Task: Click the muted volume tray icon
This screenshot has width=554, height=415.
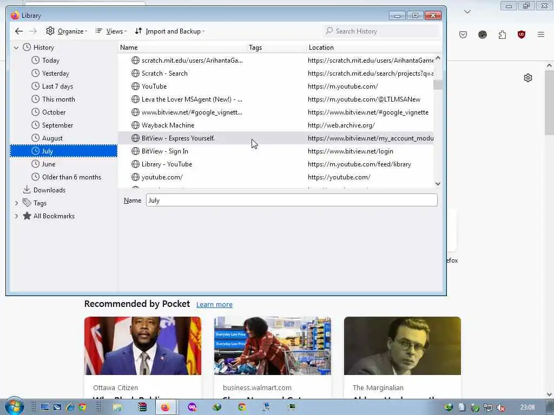Action: point(500,408)
